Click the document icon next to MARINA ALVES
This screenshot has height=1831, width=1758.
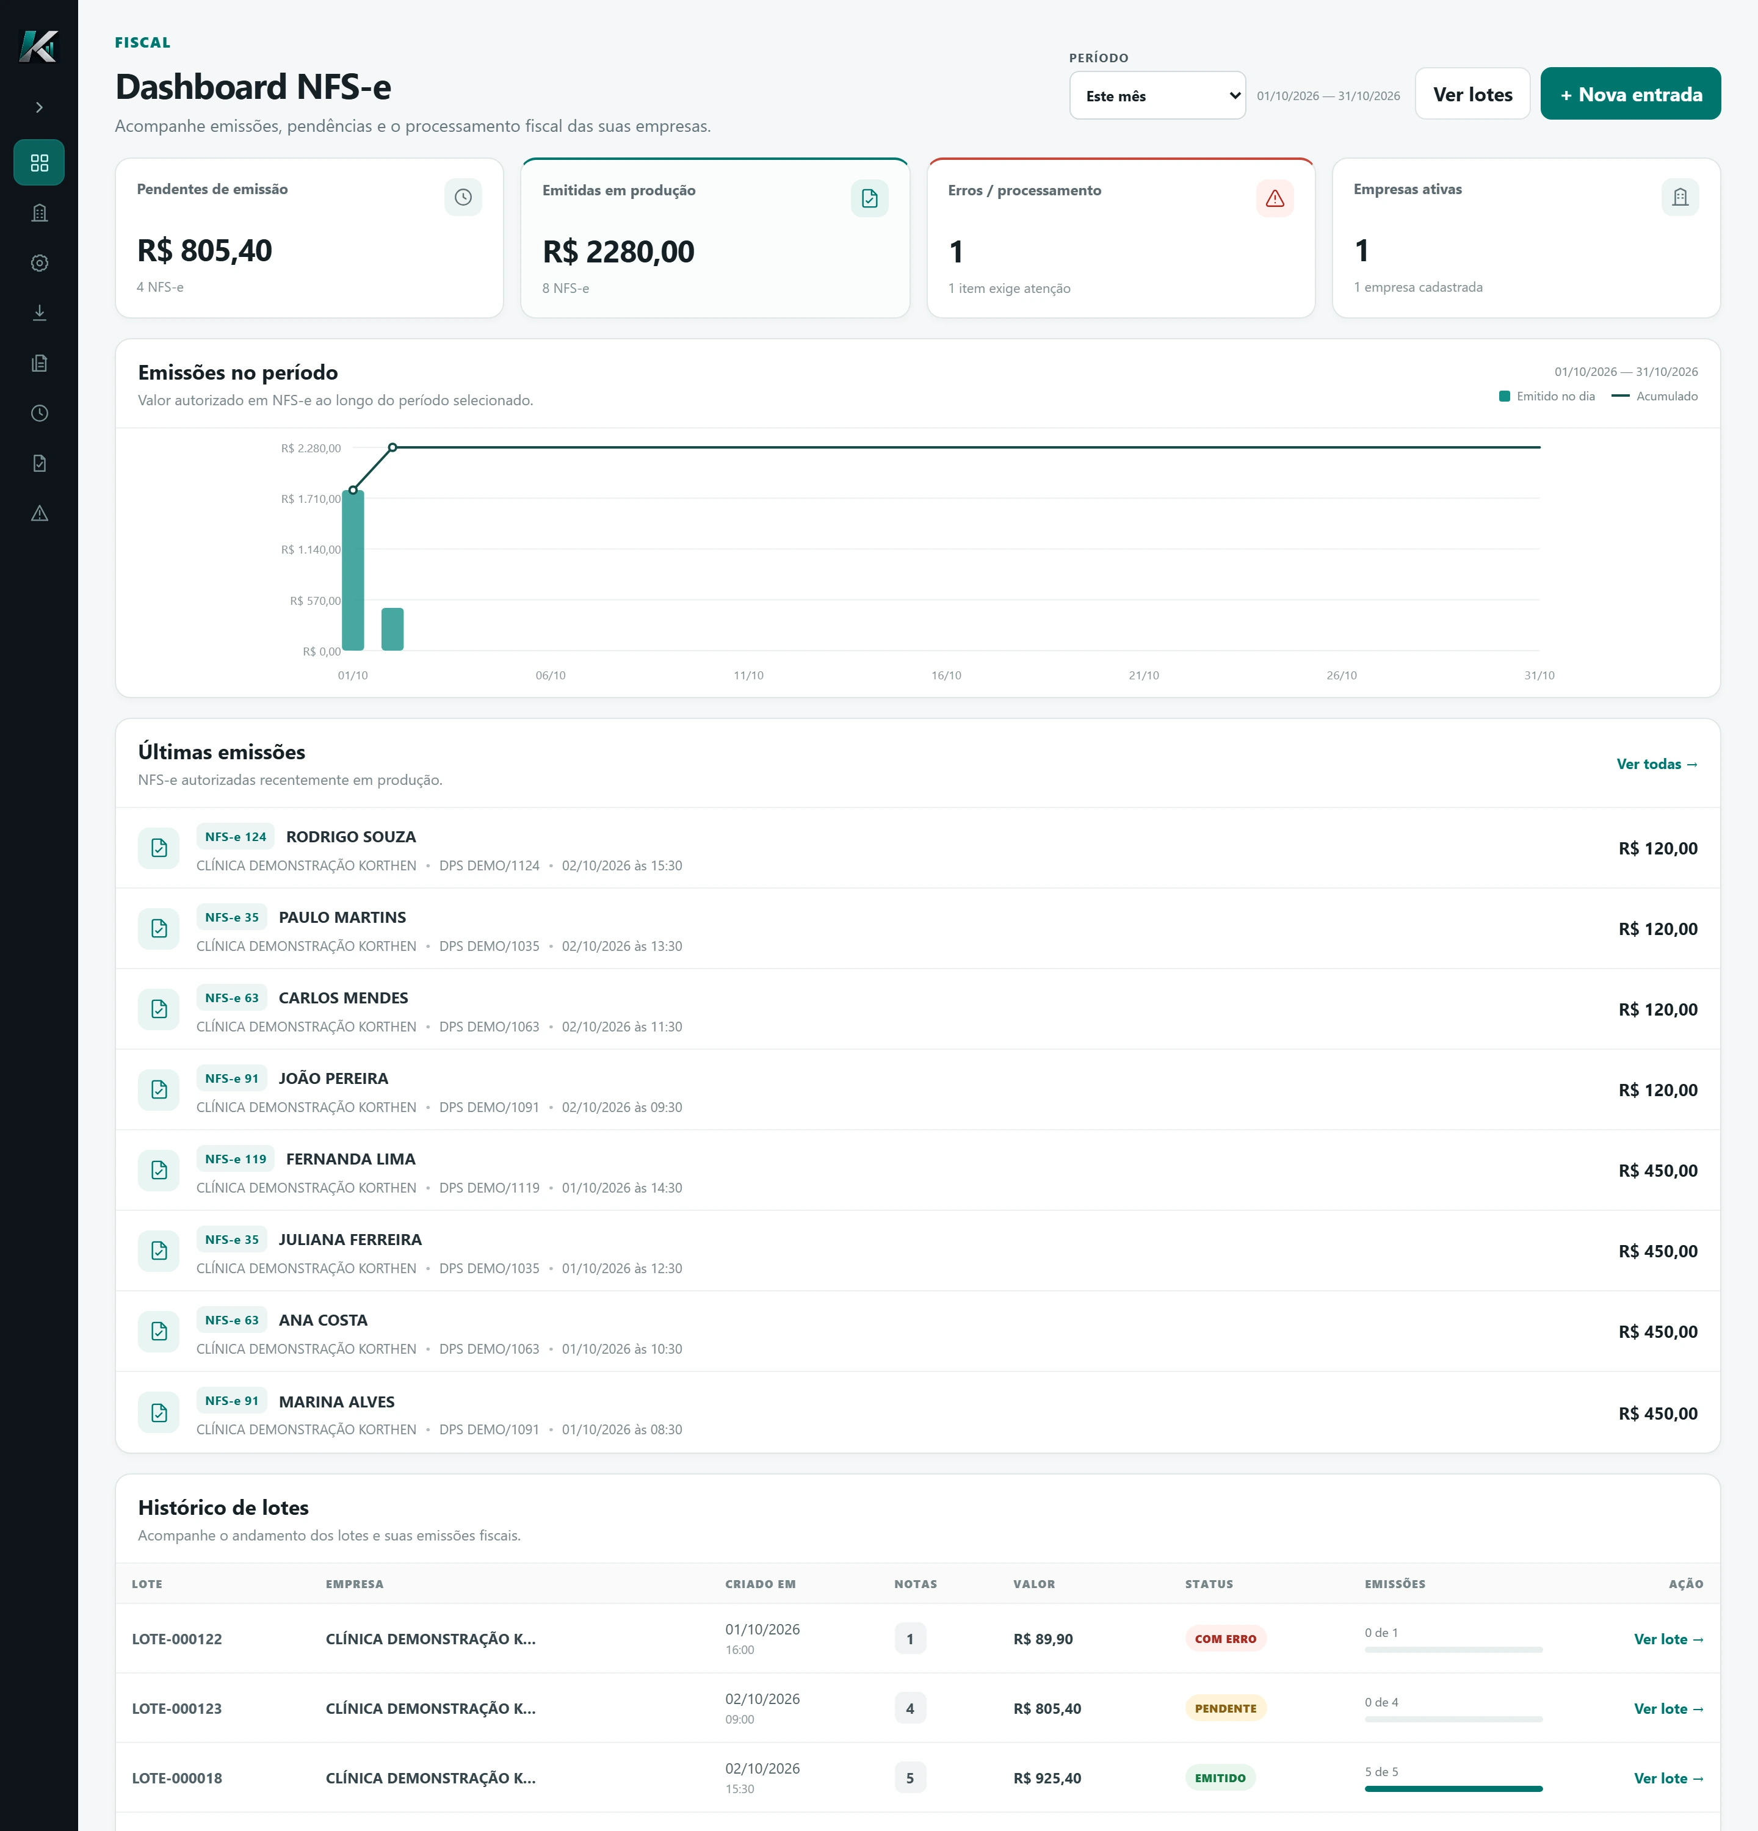(x=159, y=1412)
